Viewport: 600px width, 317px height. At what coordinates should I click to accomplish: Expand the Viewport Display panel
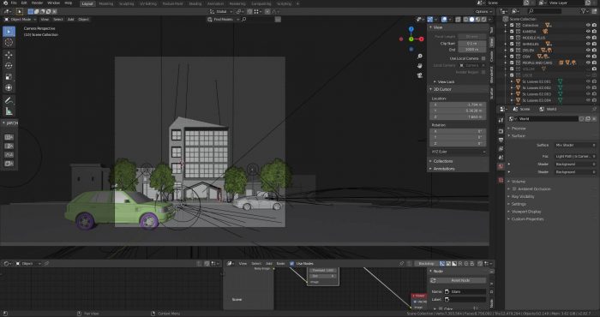(526, 212)
